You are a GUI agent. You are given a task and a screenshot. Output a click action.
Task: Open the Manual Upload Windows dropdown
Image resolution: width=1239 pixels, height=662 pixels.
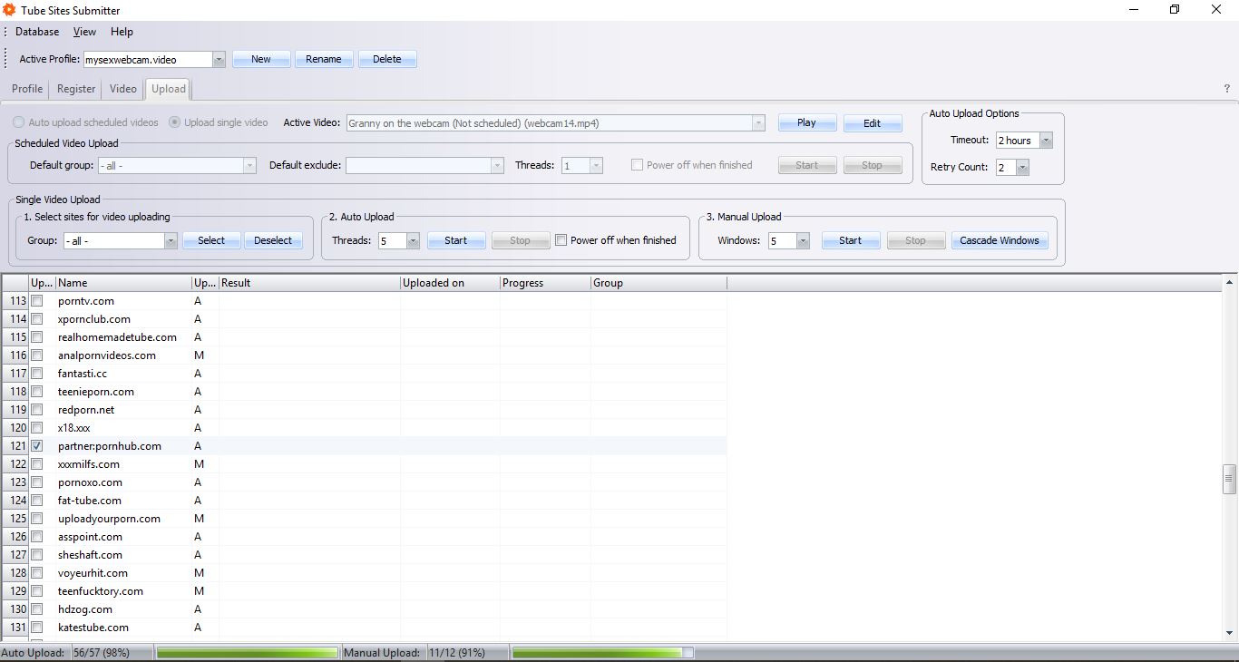click(803, 241)
